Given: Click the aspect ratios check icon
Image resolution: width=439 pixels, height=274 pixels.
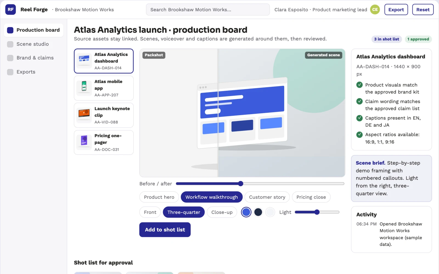Looking at the screenshot, I should 359,134.
